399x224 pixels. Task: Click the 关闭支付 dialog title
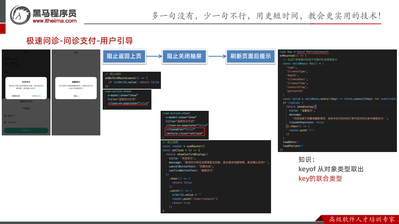(26, 82)
